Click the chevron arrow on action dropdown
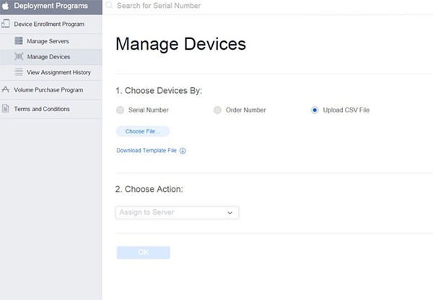The image size is (433, 300). [230, 213]
